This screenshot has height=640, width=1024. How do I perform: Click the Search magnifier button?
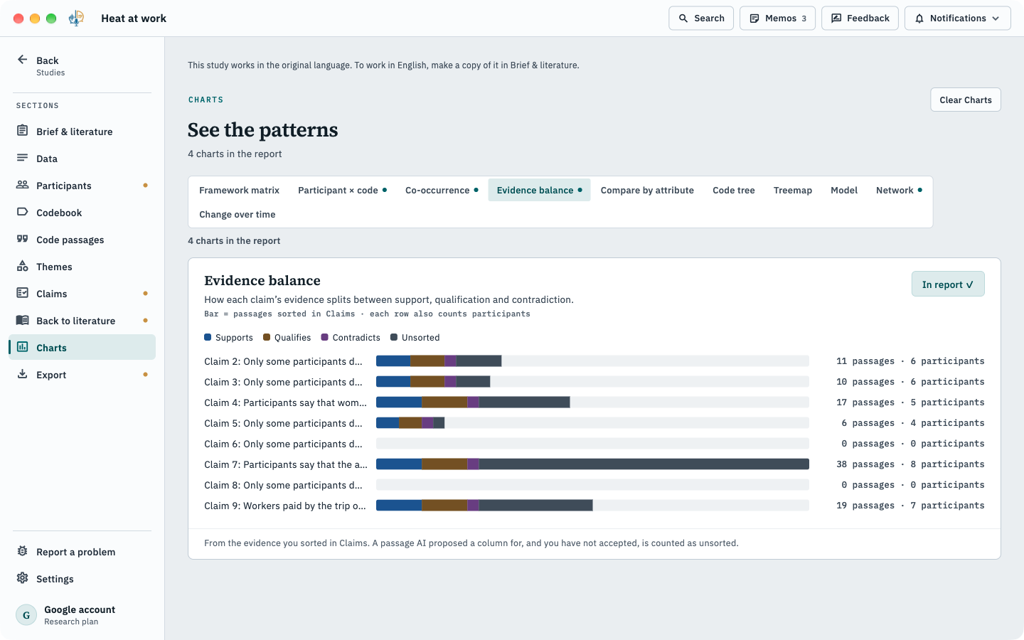click(x=701, y=18)
